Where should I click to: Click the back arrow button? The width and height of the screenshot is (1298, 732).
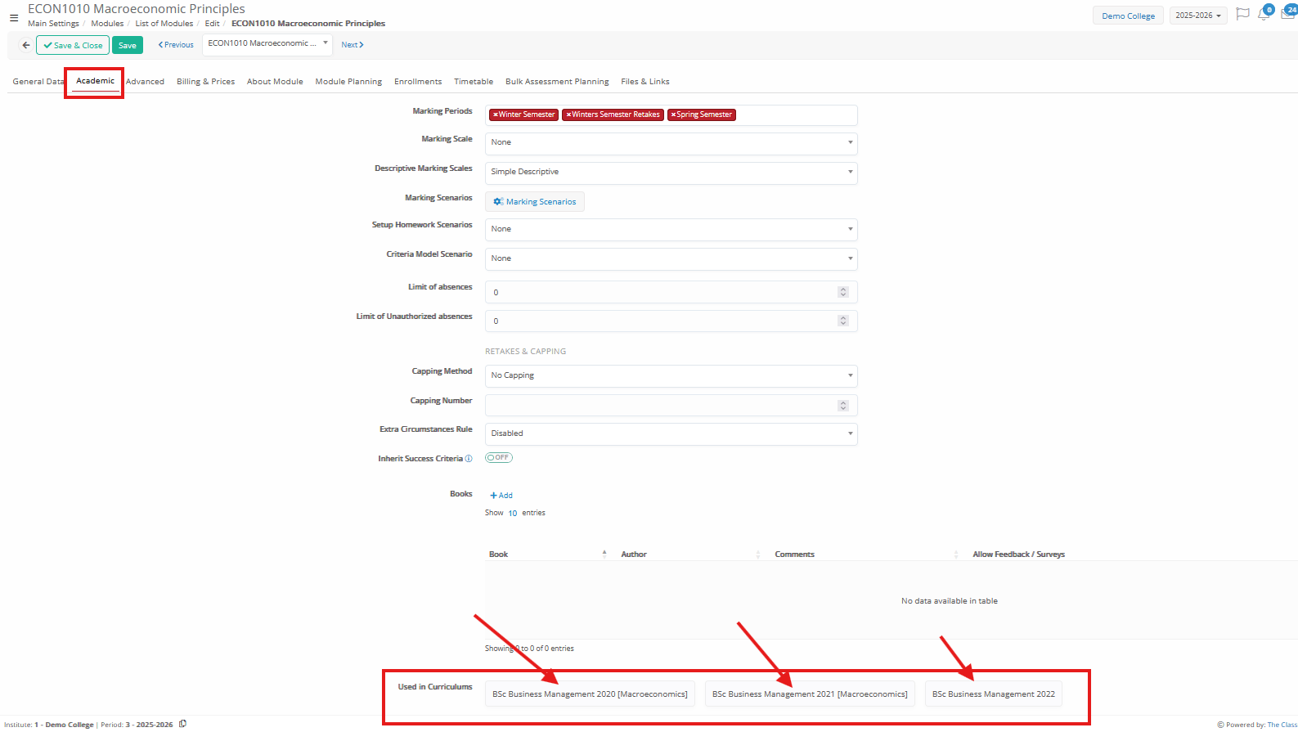(26, 45)
